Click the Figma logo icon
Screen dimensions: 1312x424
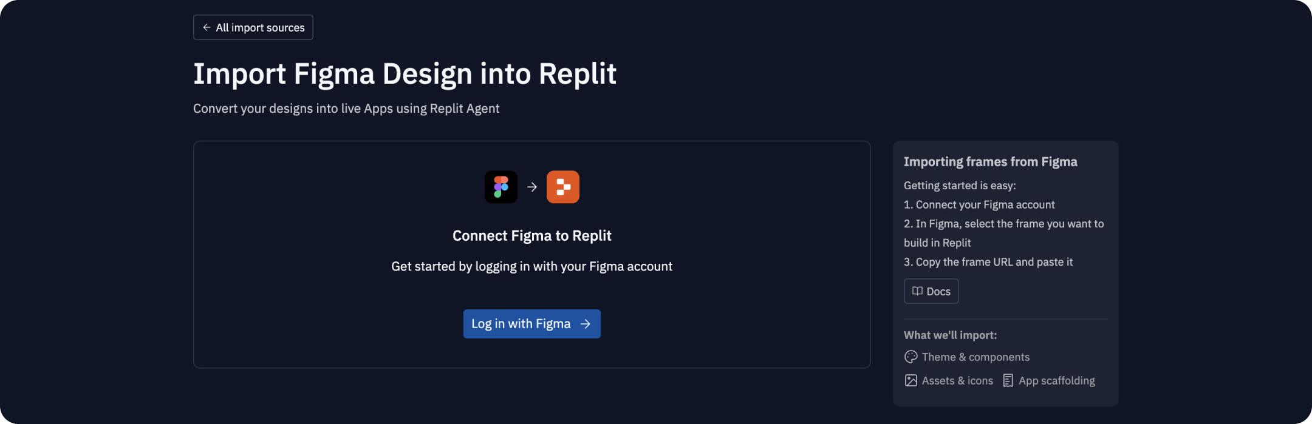tap(501, 187)
